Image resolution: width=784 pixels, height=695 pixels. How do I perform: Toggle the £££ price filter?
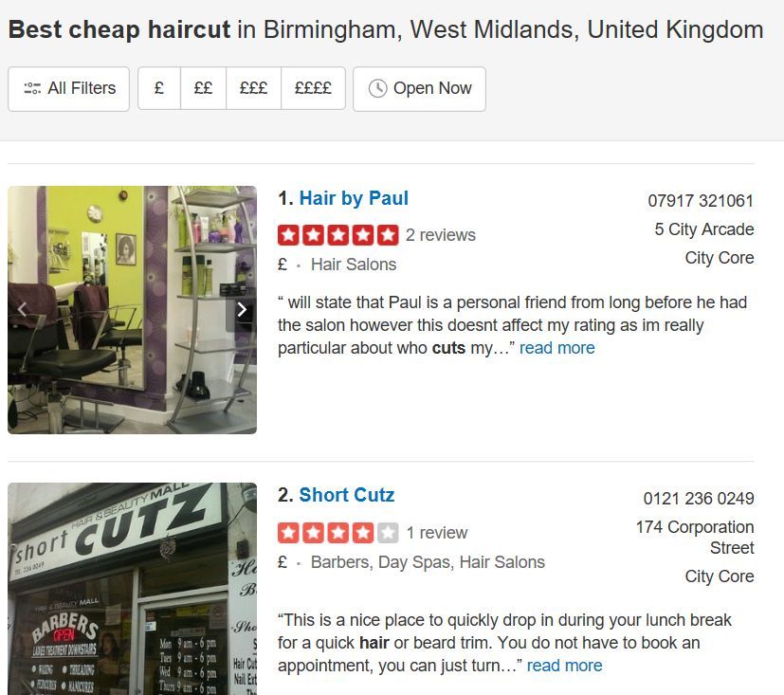coord(253,88)
